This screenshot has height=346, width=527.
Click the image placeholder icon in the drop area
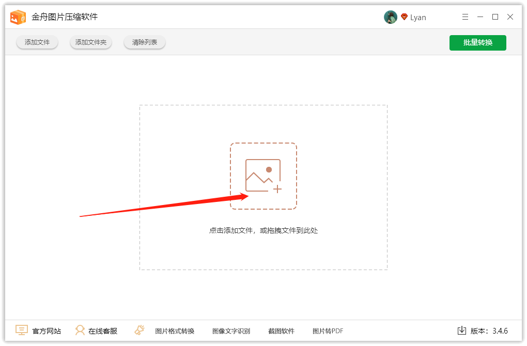(263, 176)
